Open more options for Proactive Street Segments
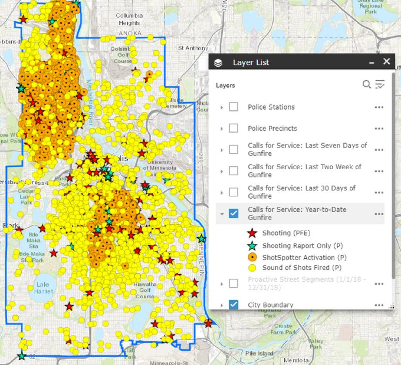 point(379,284)
